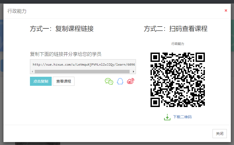Share the course link via QQ penguin icon
The height and width of the screenshot is (145, 234).
click(120, 81)
